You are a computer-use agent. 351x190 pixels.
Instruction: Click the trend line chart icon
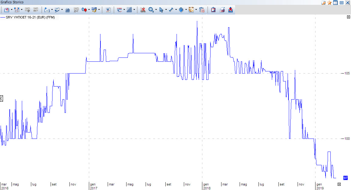point(57,10)
